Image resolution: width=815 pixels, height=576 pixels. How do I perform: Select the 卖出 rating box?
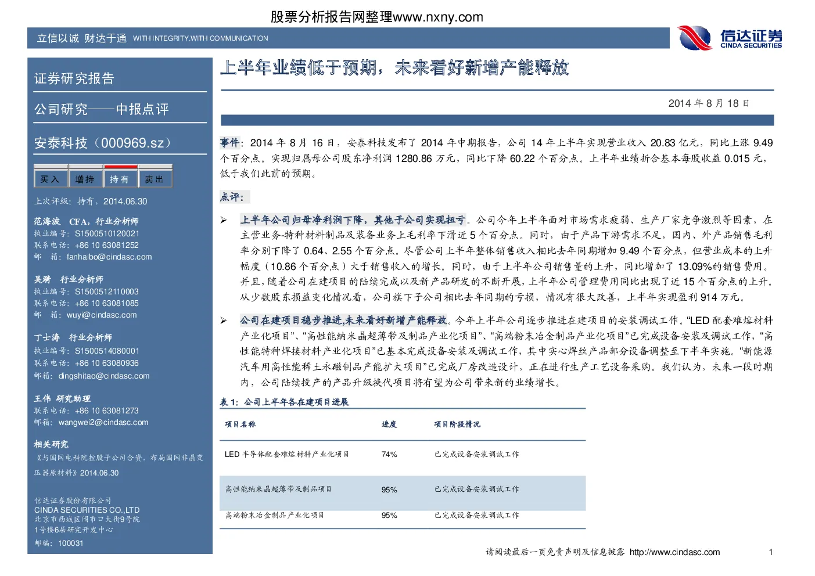click(x=155, y=178)
